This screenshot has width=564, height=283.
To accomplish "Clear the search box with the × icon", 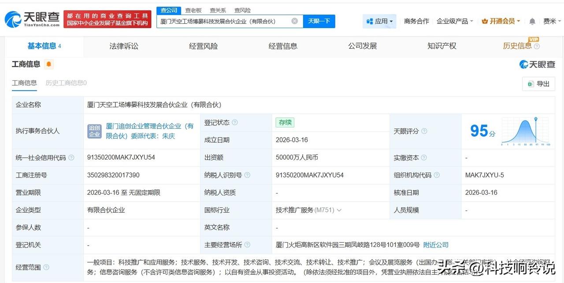I will [294, 21].
